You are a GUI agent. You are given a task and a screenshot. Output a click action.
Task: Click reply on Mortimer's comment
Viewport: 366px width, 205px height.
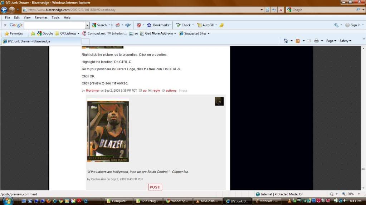tap(156, 91)
